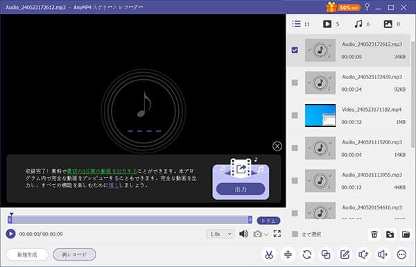
Task: Tick the 全て選択 select-all checkbox
Action: (x=295, y=234)
